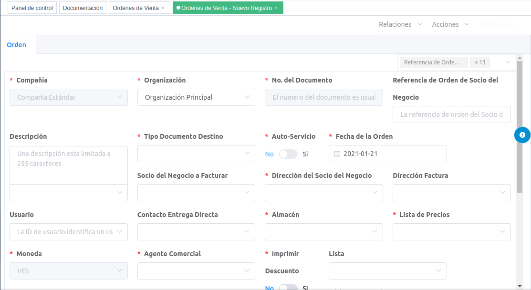Open the Acciones menu

click(x=450, y=24)
